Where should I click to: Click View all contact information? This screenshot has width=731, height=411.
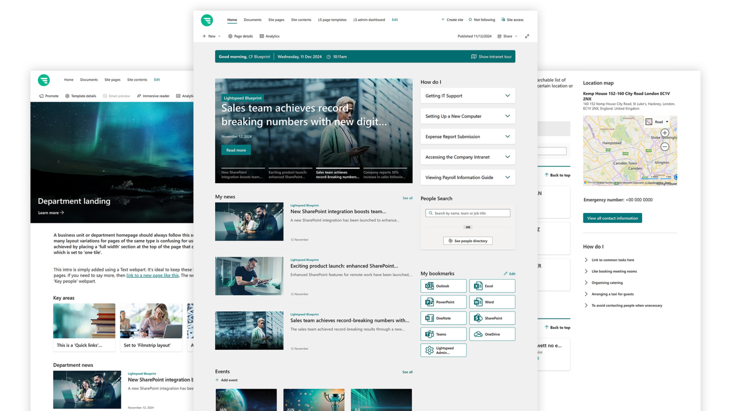pyautogui.click(x=612, y=218)
